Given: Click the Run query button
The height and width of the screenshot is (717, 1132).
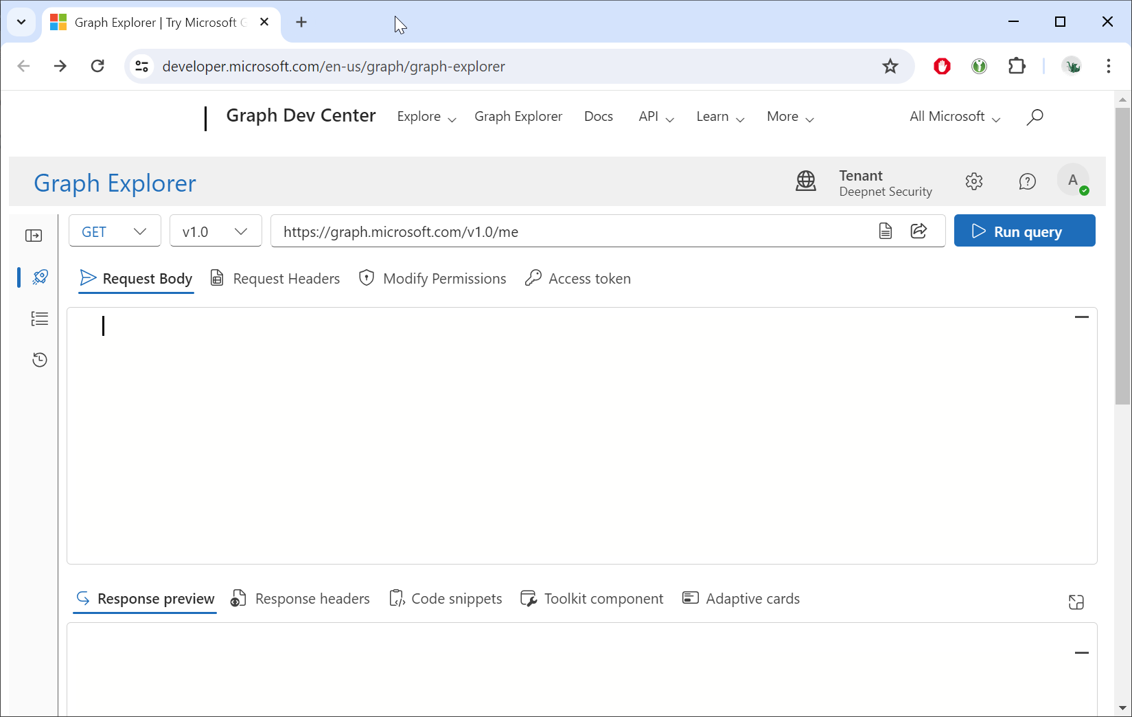Looking at the screenshot, I should coord(1024,231).
